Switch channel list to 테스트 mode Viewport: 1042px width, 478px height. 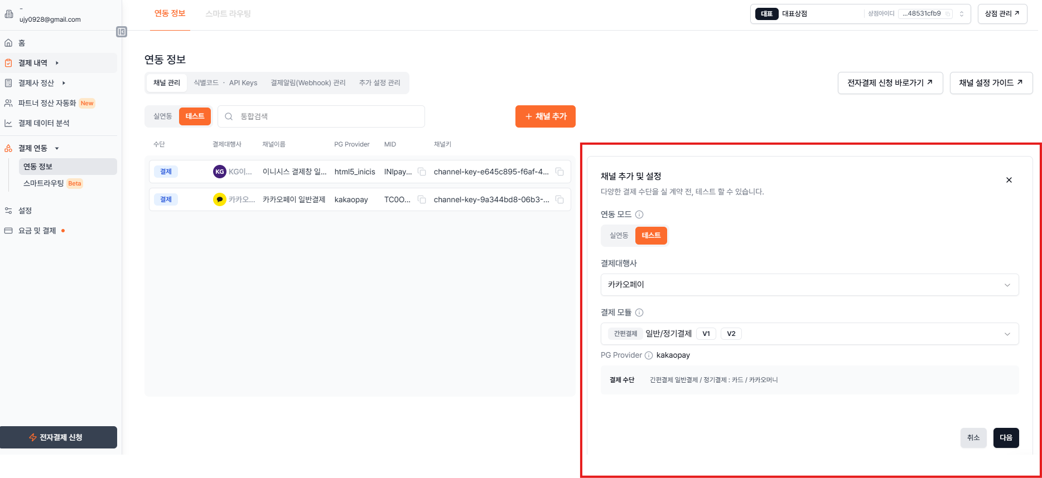195,116
